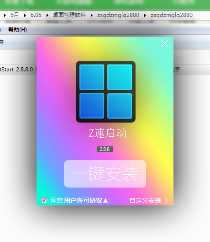Screen dimensions: 210x242
Task: Go to the 桌面管理软件 breadcrumb folder
Action: [69, 15]
